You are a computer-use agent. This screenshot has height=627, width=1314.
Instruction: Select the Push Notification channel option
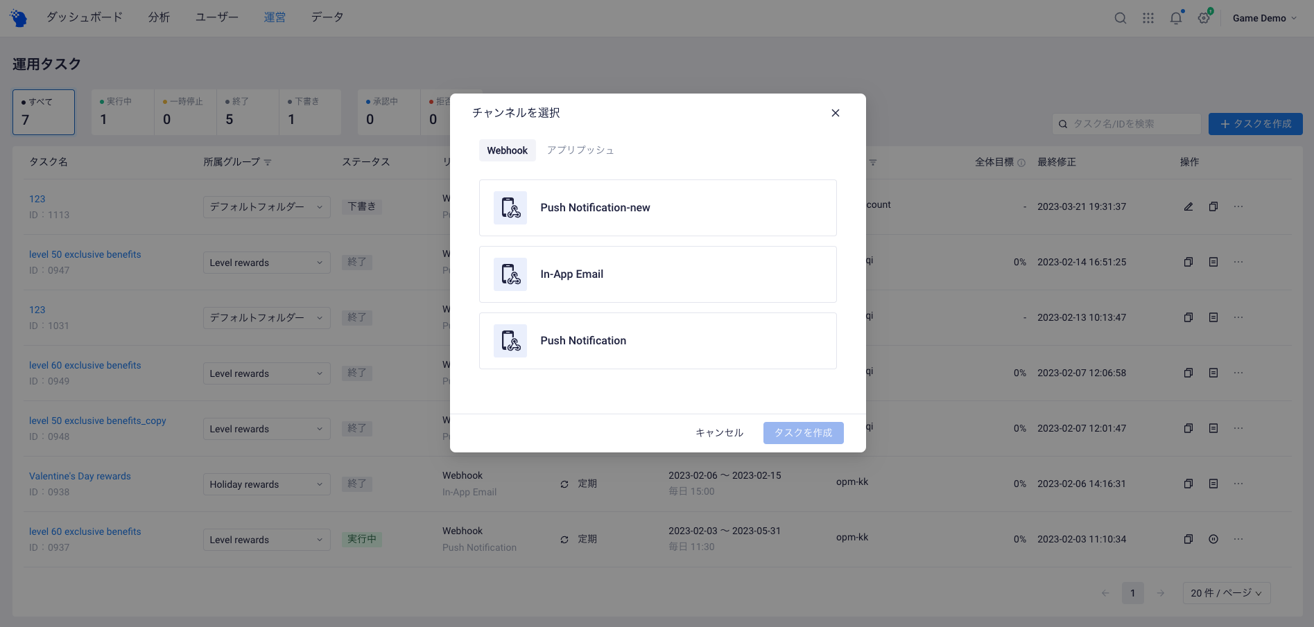(x=657, y=341)
